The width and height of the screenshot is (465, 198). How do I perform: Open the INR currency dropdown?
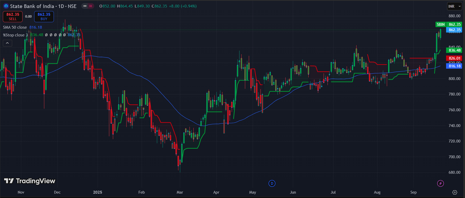[455, 6]
